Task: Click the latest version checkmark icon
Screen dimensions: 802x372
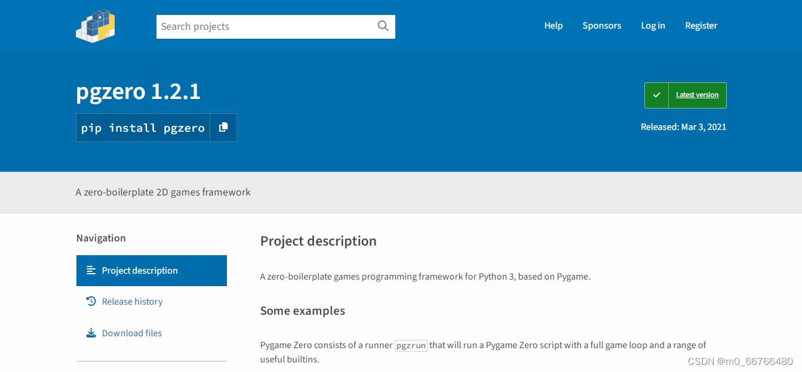Action: (x=656, y=95)
